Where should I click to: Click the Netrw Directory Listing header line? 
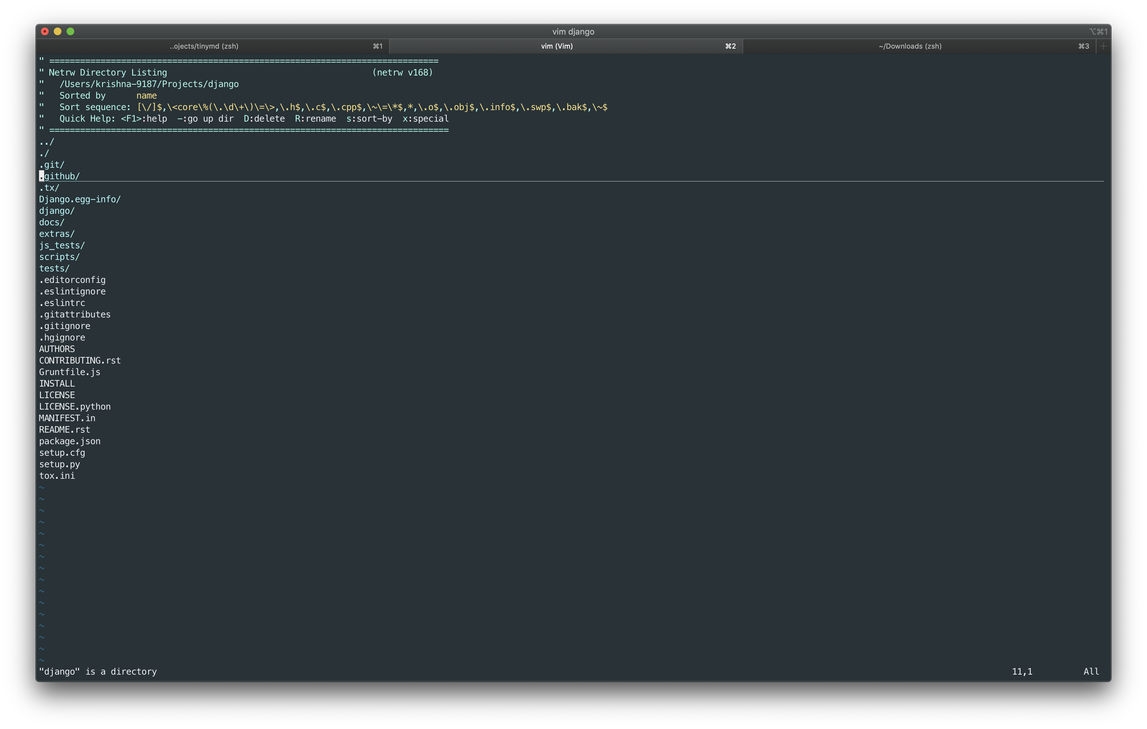click(x=108, y=72)
